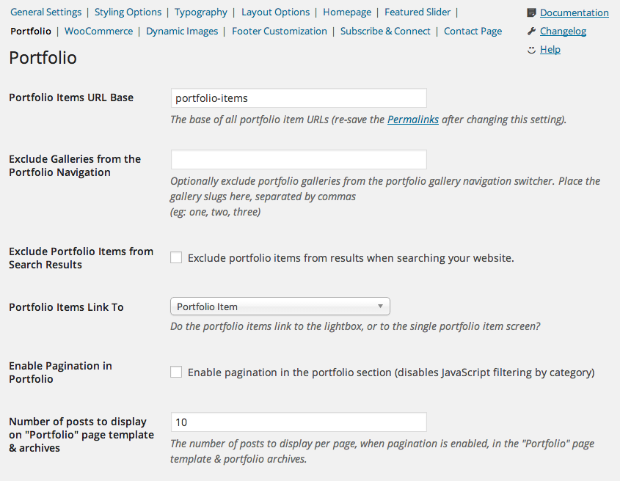Open the Portfolio Items Link To dropdown

click(280, 306)
